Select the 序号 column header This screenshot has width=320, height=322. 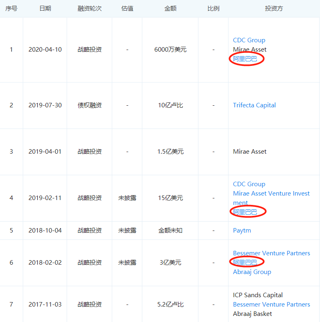click(11, 9)
